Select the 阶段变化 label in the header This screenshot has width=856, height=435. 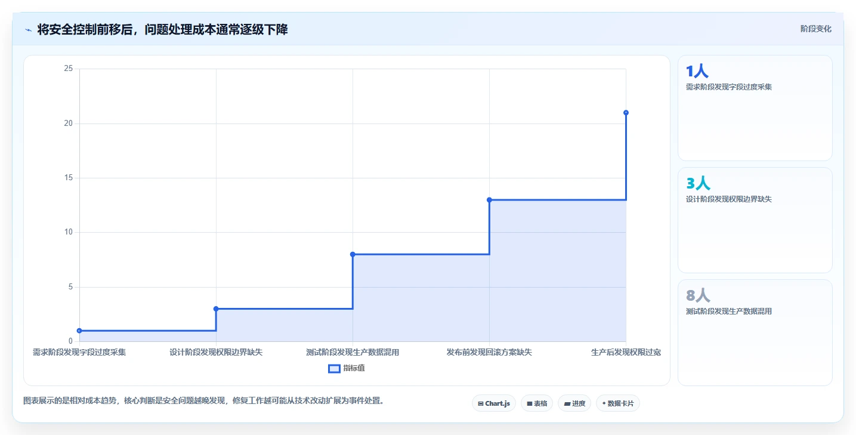[x=815, y=29]
